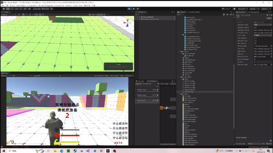Click the Play button
The width and height of the screenshot is (273, 153).
129,9
